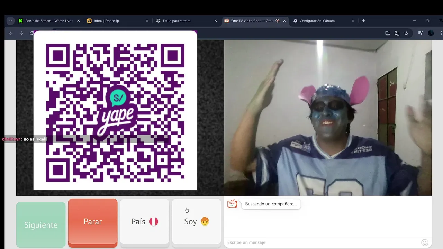443x249 pixels.
Task: Click the Parar button
Action: tap(93, 222)
